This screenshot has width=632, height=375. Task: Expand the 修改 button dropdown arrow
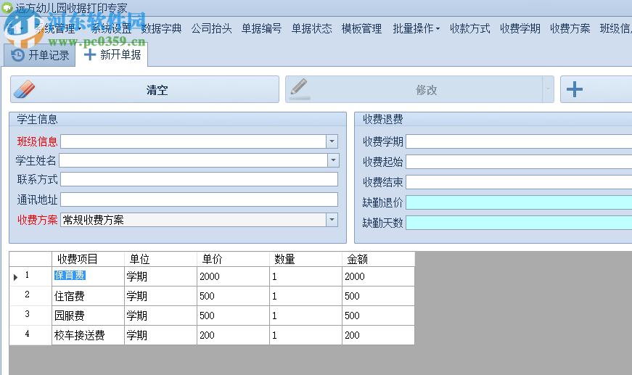(548, 89)
